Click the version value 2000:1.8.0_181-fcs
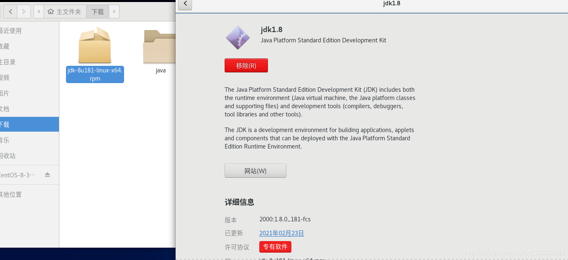The image size is (568, 260). pos(285,219)
